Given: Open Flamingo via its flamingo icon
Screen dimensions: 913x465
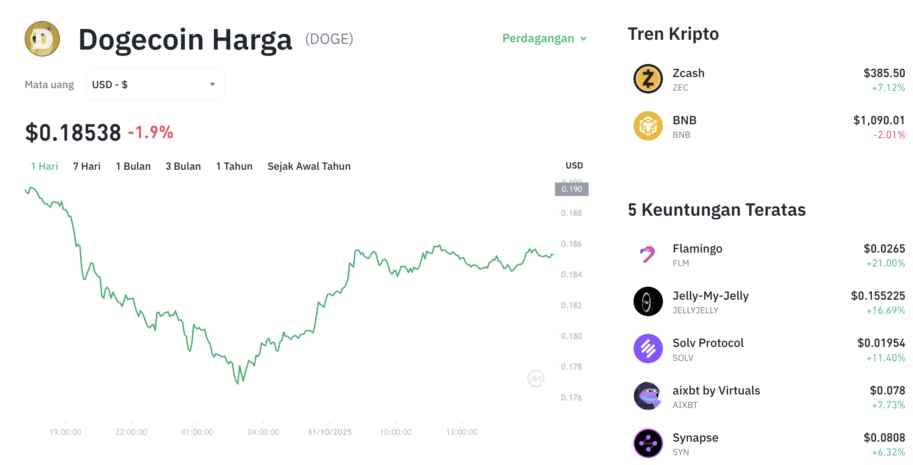Looking at the screenshot, I should pos(648,254).
